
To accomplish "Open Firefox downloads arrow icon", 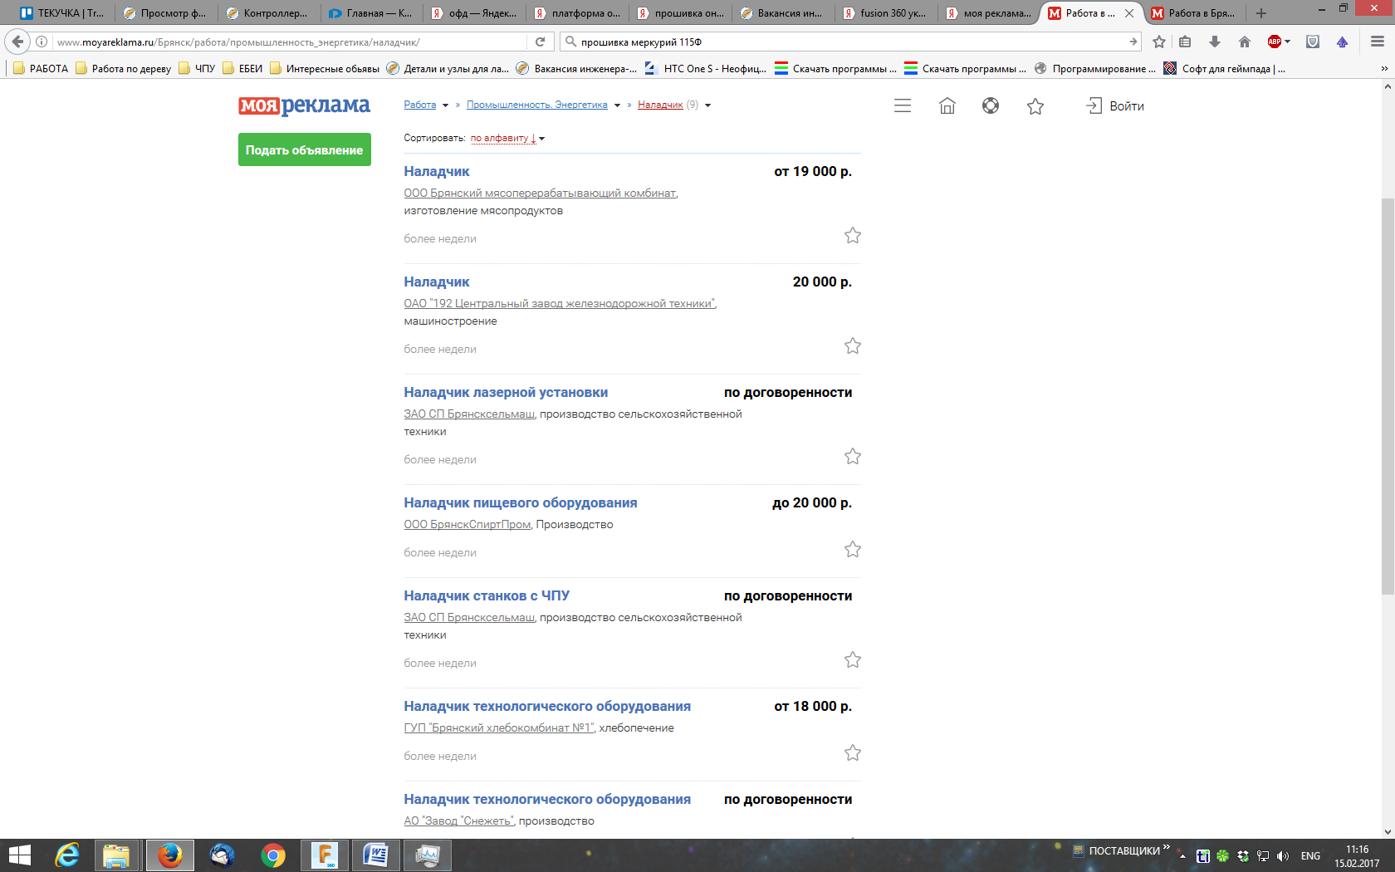I will point(1215,42).
